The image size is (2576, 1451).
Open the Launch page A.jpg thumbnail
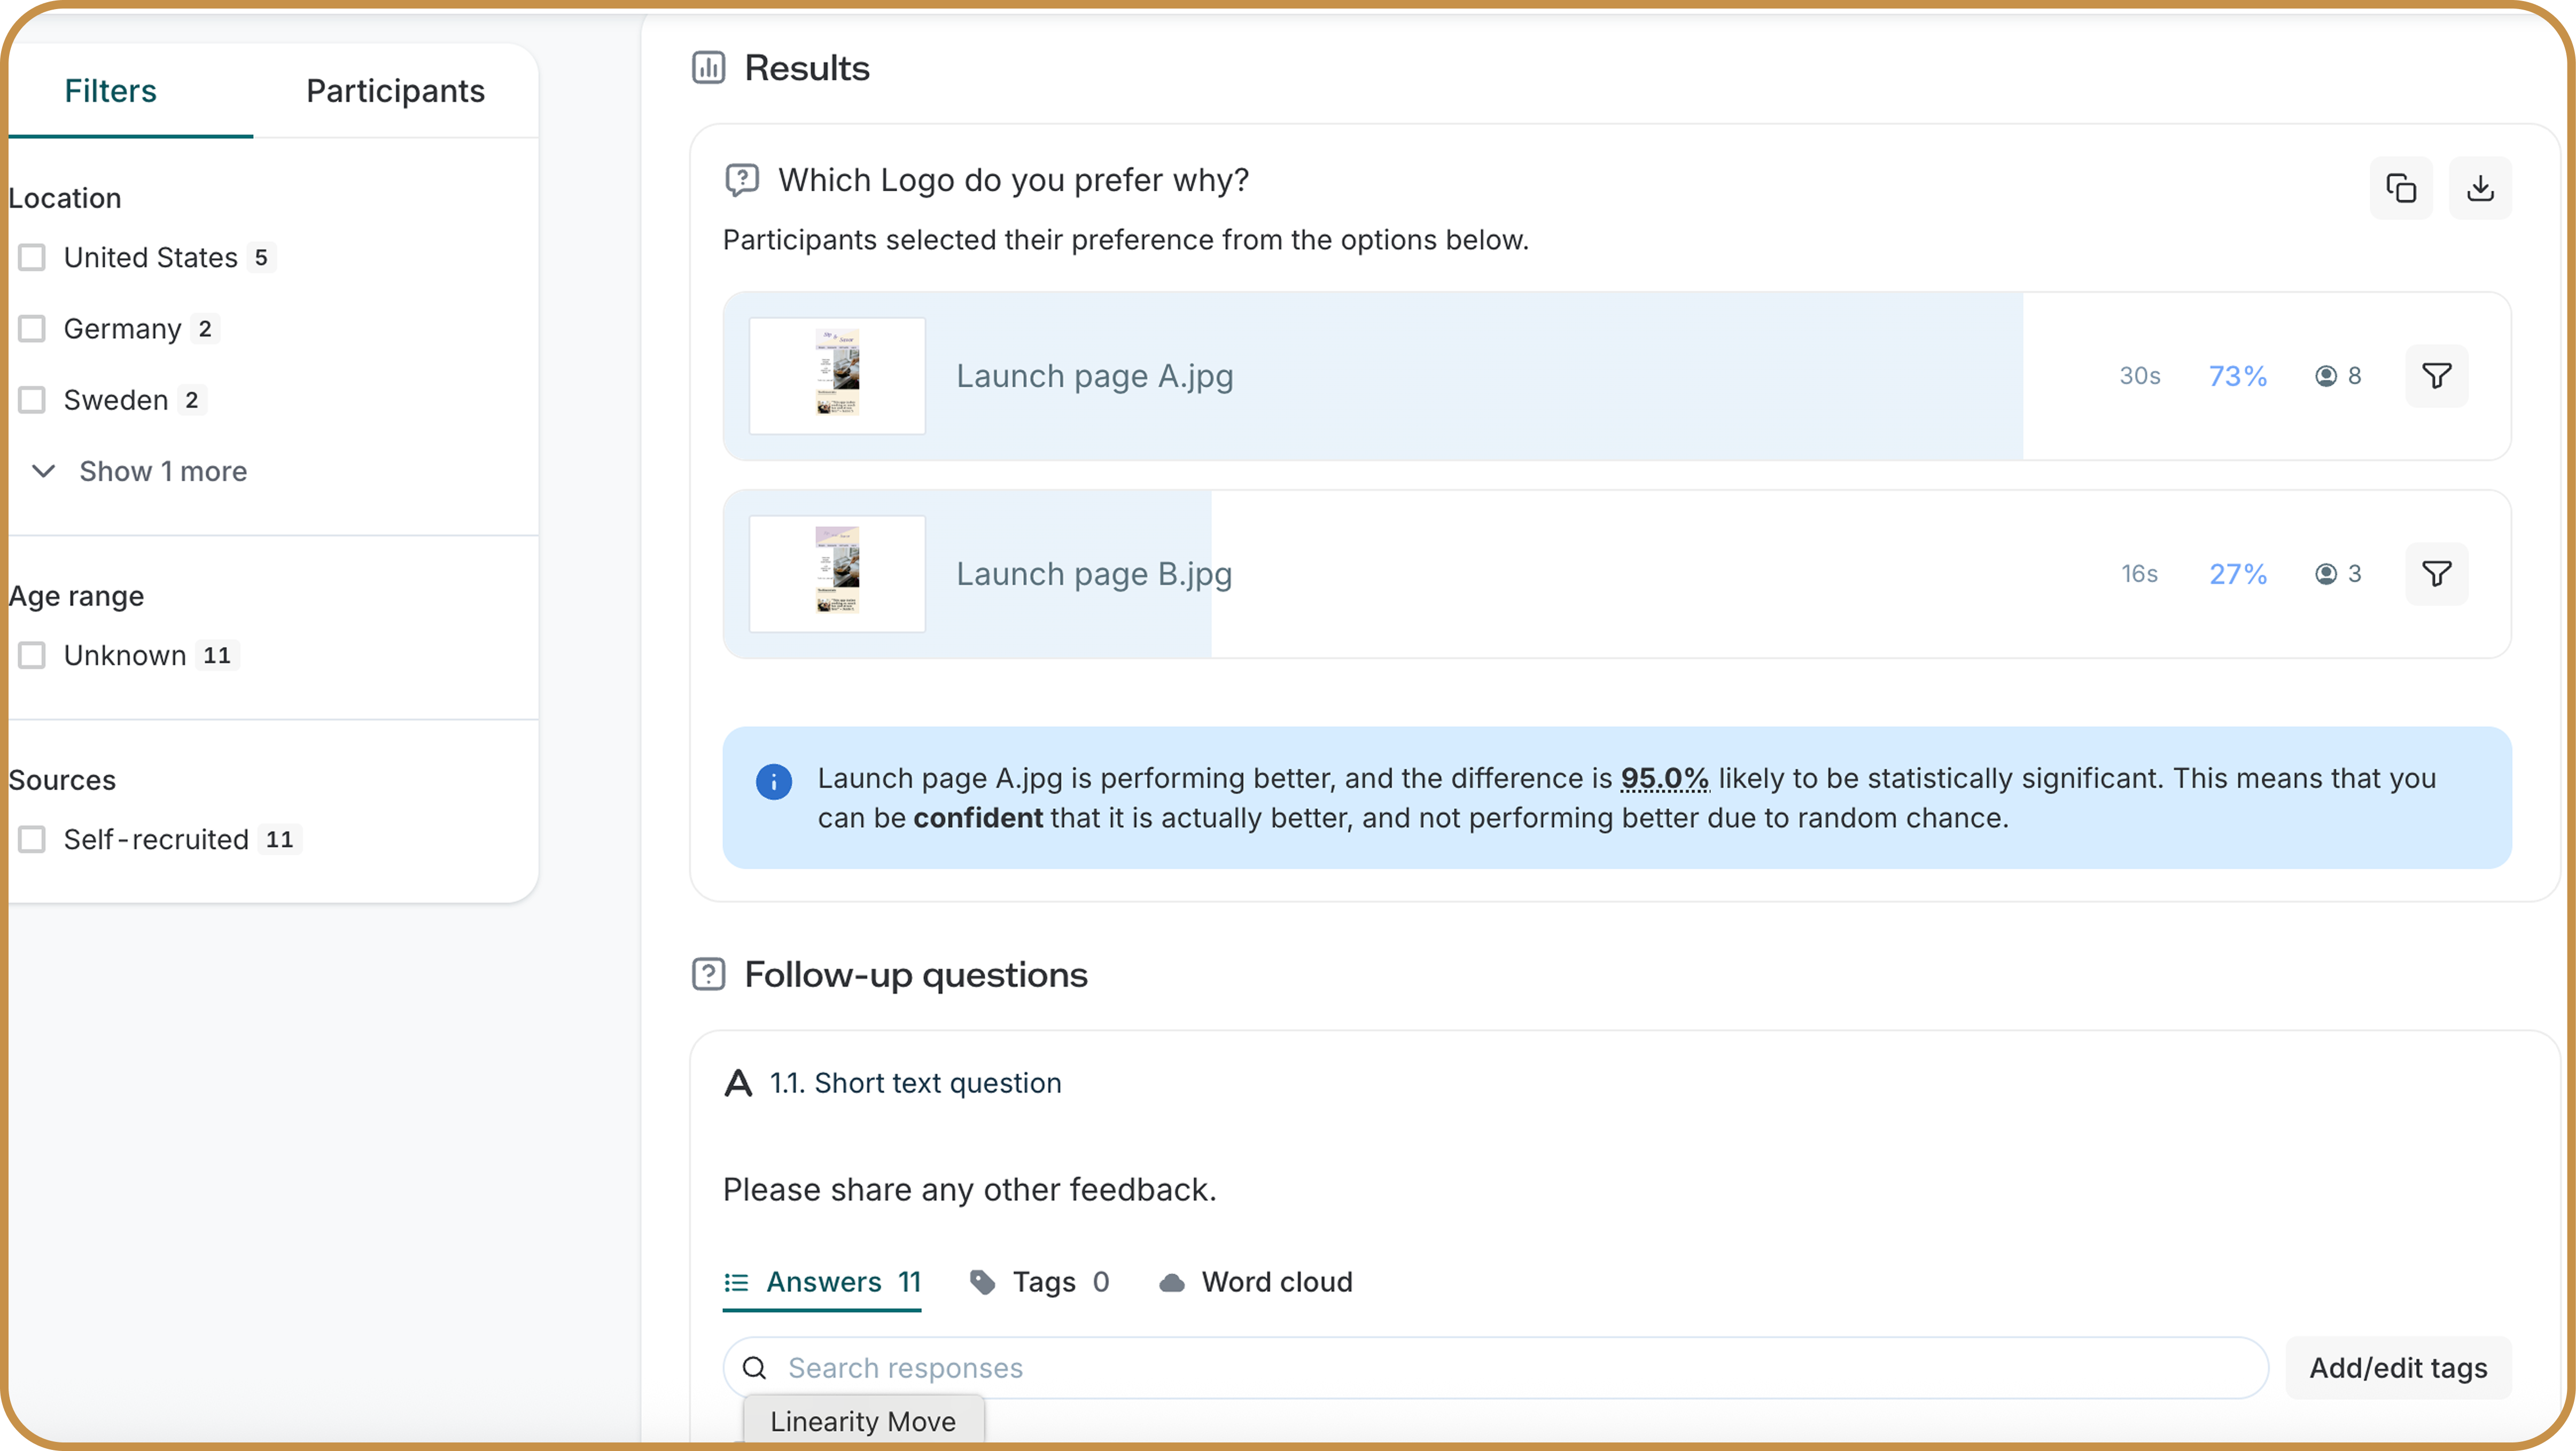click(x=837, y=376)
